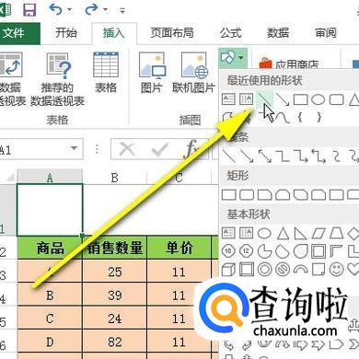
Task: Select the 销售数量 header cell
Action: (x=115, y=248)
